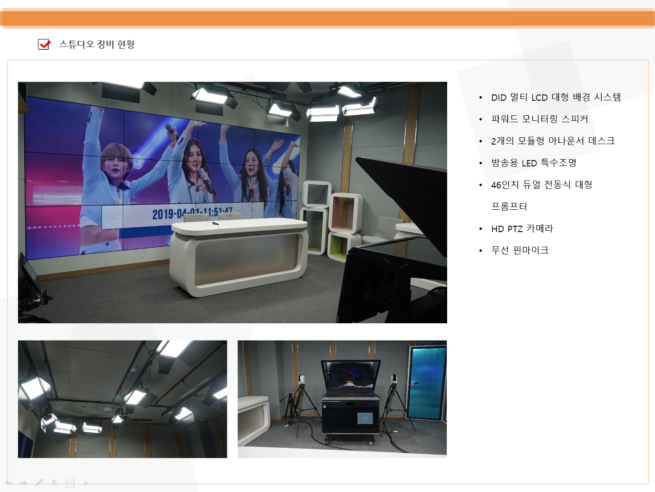Open the pen annotation tool
Viewport: 655px width, 492px height.
(x=39, y=482)
